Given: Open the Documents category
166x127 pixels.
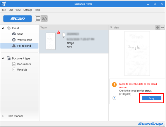Looking at the screenshot, I should tap(24, 64).
